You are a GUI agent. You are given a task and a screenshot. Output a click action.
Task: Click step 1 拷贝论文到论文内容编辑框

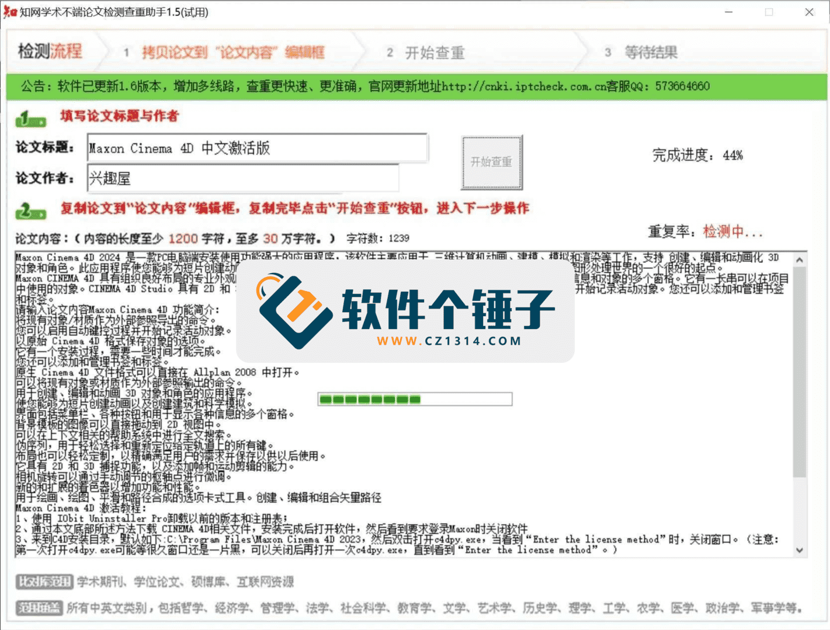(225, 52)
